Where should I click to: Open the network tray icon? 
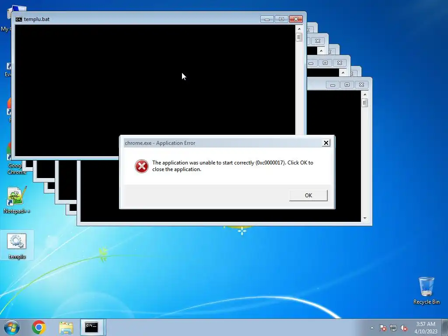click(393, 328)
